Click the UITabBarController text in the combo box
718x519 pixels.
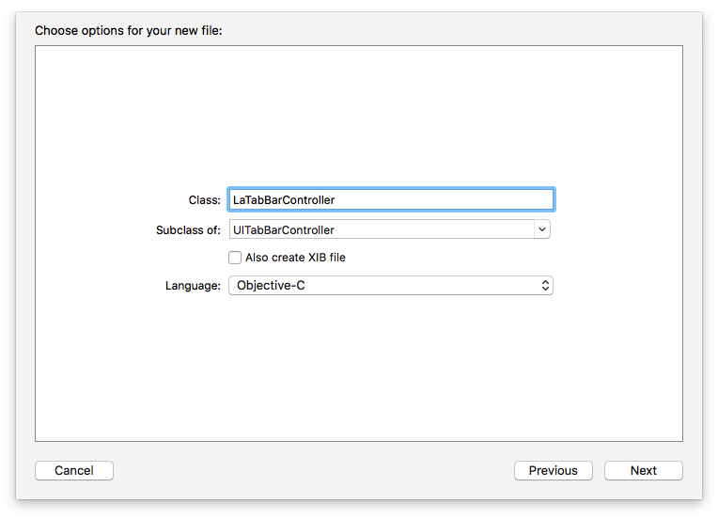click(284, 229)
